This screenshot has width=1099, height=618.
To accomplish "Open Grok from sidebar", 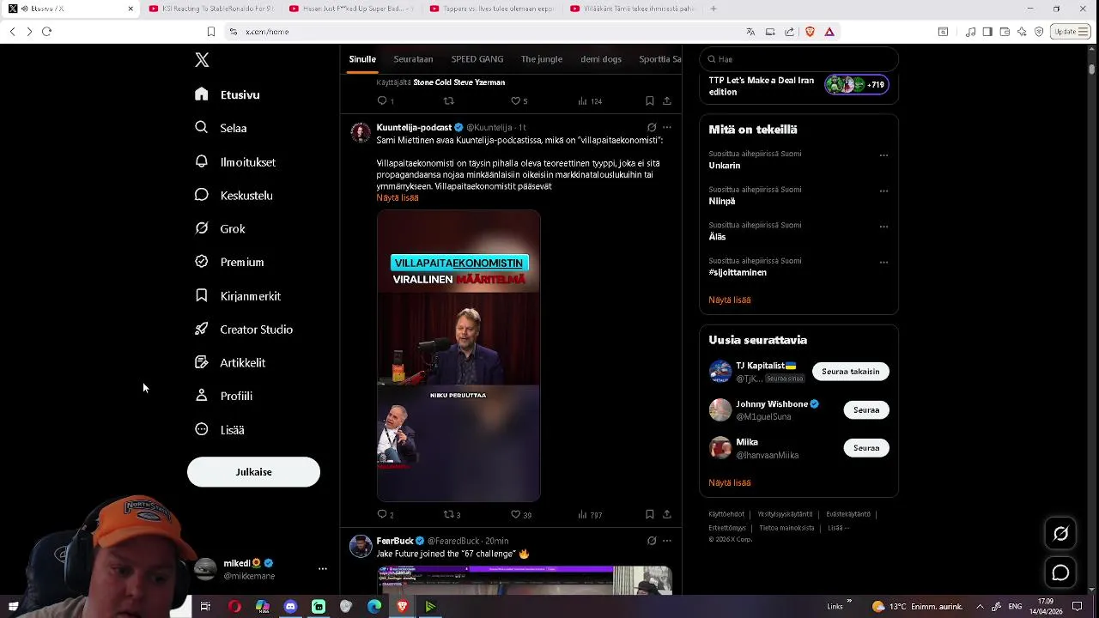I will coord(220,228).
